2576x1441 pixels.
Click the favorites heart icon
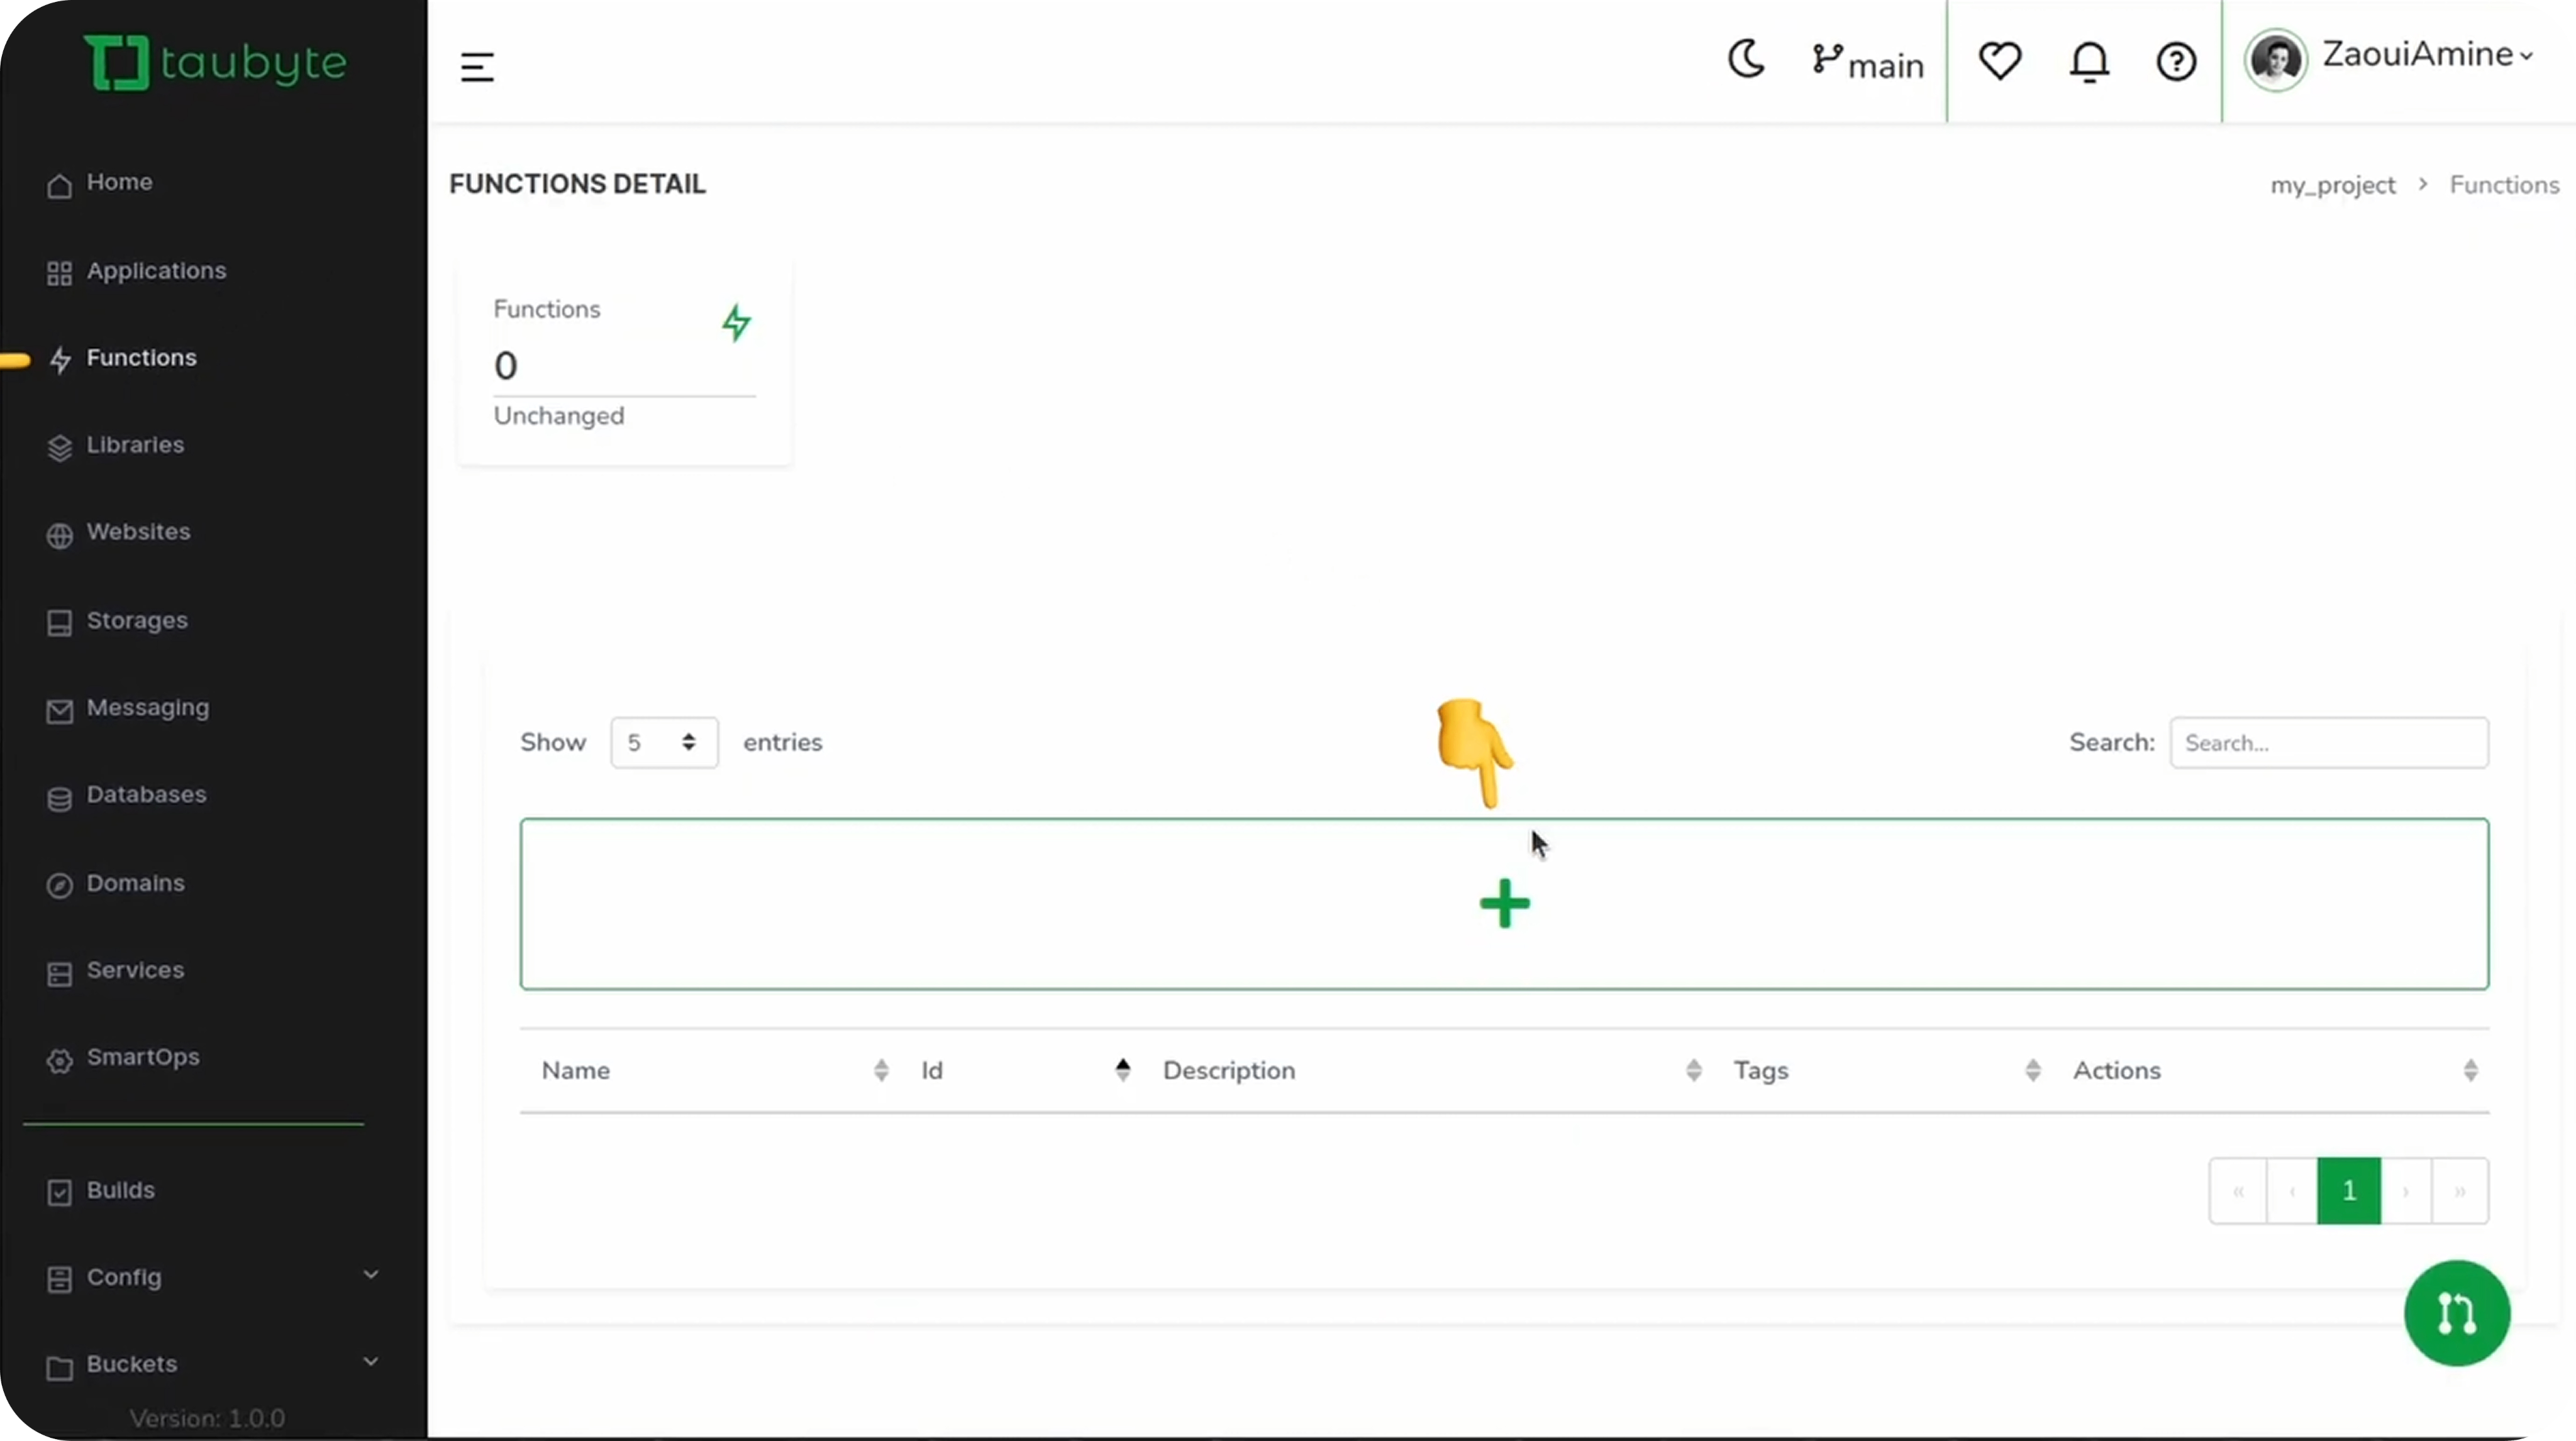[2000, 62]
